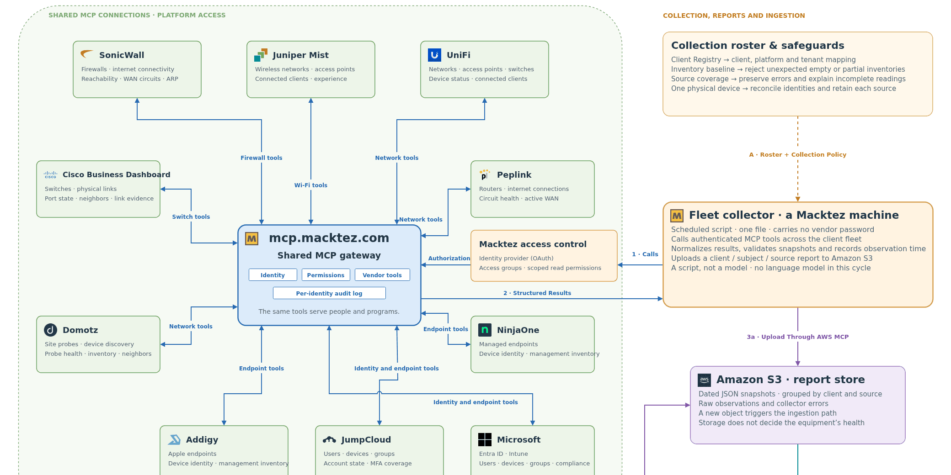Click the UniFi title text
The image size is (951, 475).
point(459,55)
